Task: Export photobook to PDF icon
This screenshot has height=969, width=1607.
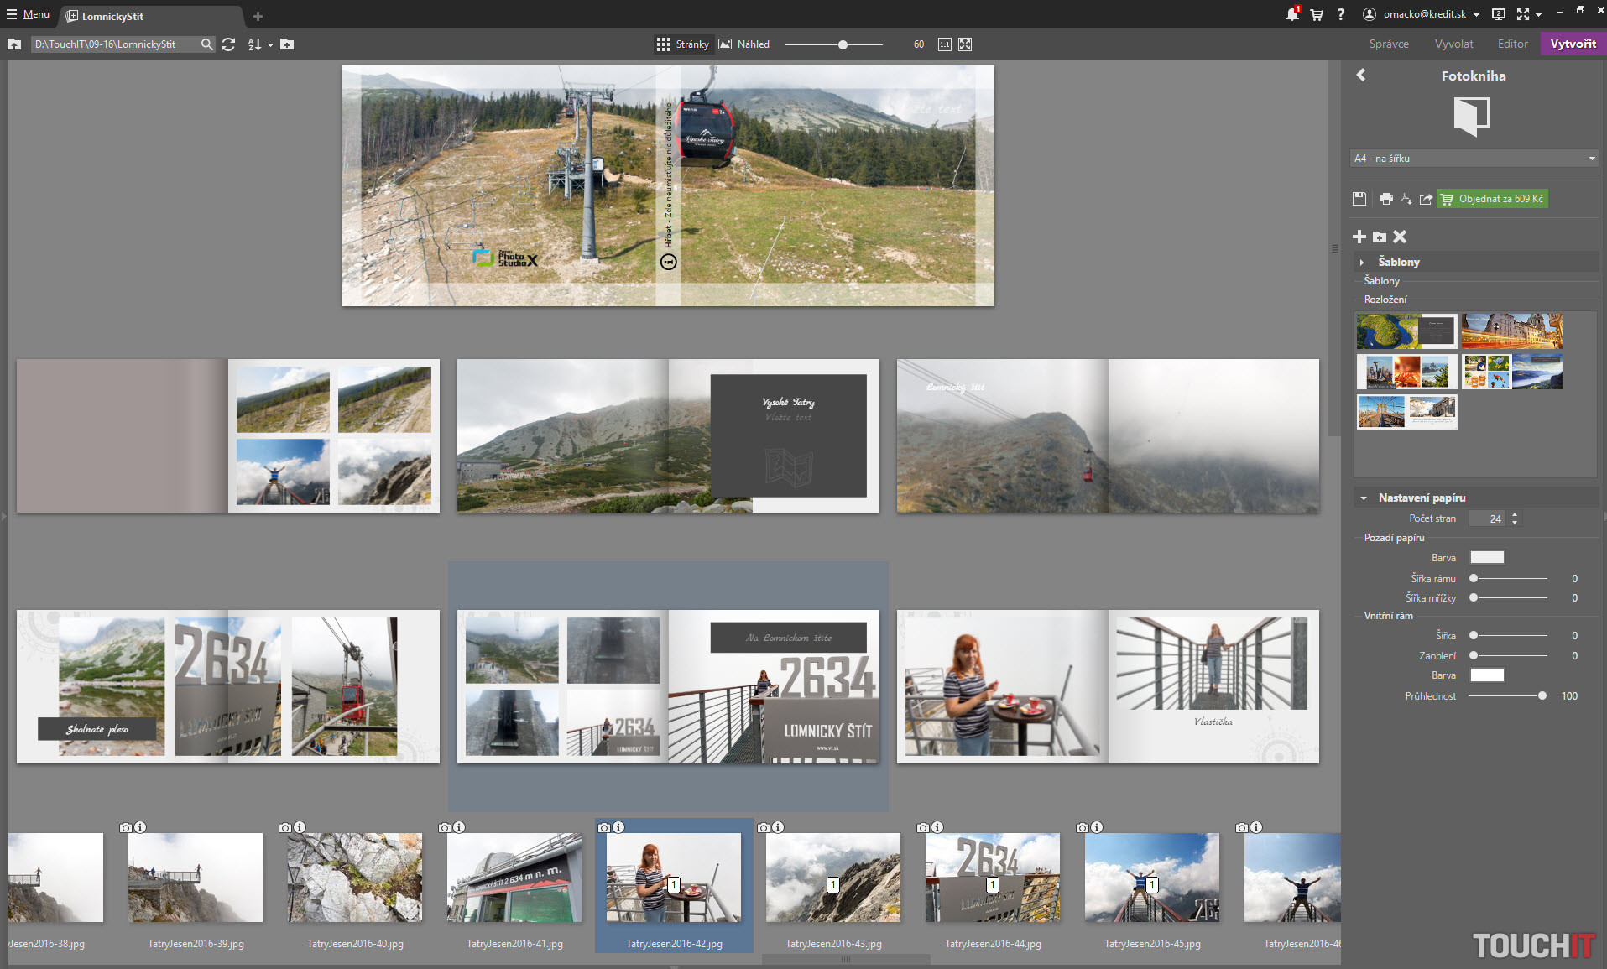Action: tap(1406, 199)
